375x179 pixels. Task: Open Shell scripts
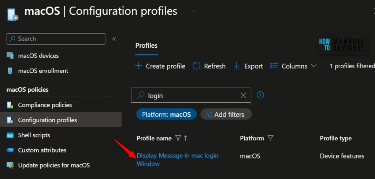[x=34, y=135]
